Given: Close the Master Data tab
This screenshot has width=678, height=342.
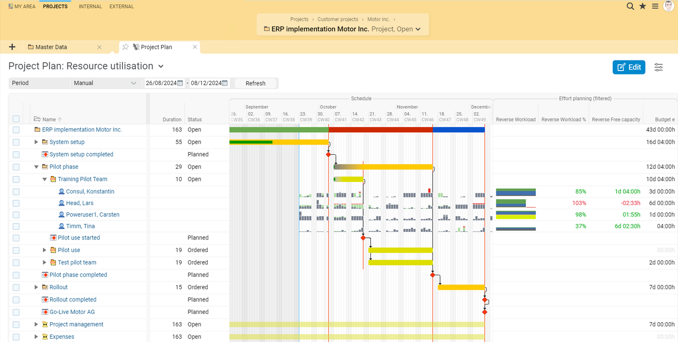Looking at the screenshot, I should tap(99, 47).
